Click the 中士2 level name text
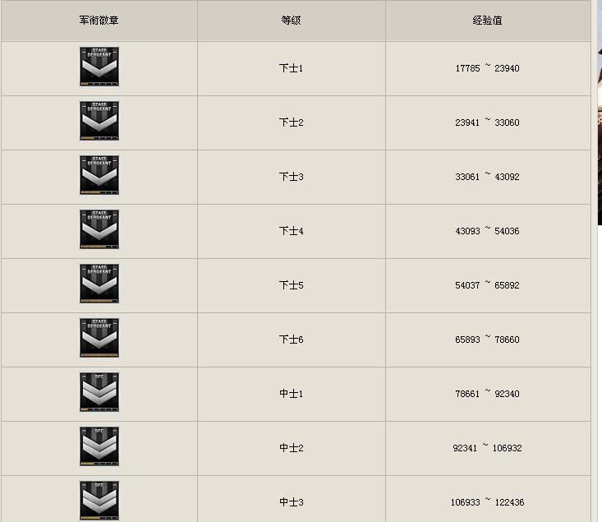This screenshot has width=602, height=522. 291,448
